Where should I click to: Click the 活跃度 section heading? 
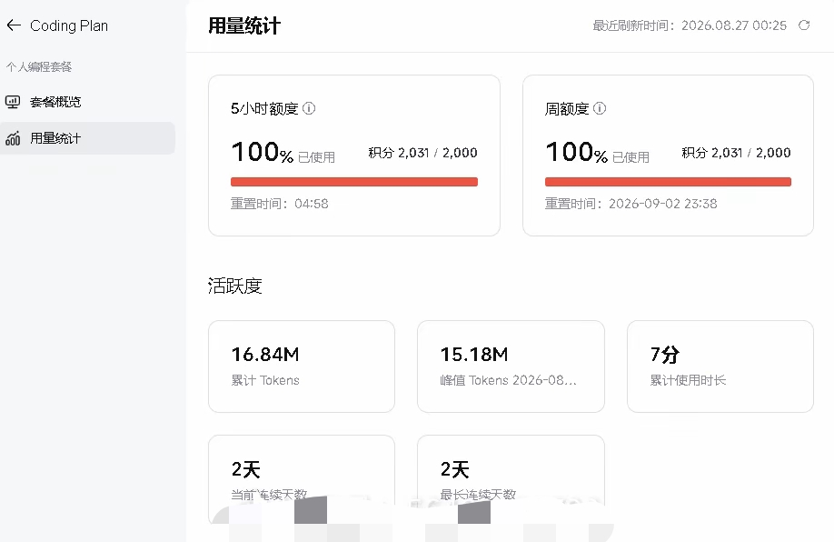pyautogui.click(x=234, y=286)
